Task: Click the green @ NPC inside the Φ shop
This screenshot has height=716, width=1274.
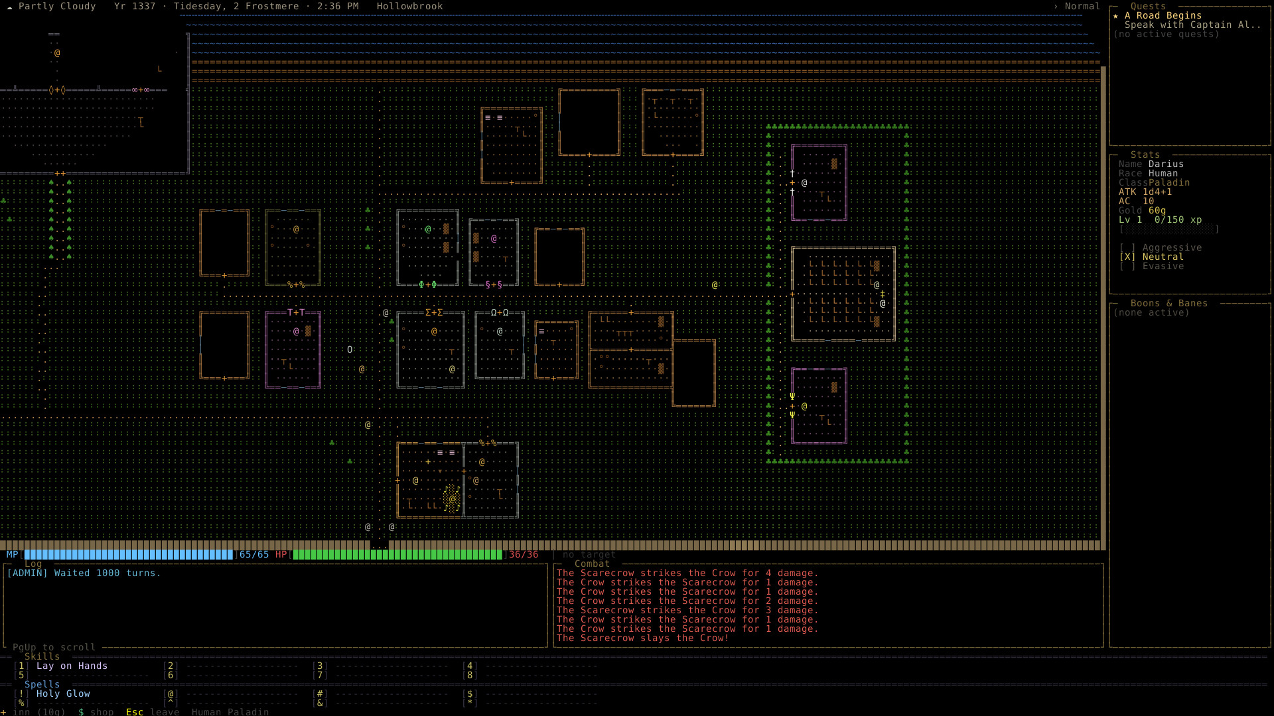Action: tap(428, 229)
